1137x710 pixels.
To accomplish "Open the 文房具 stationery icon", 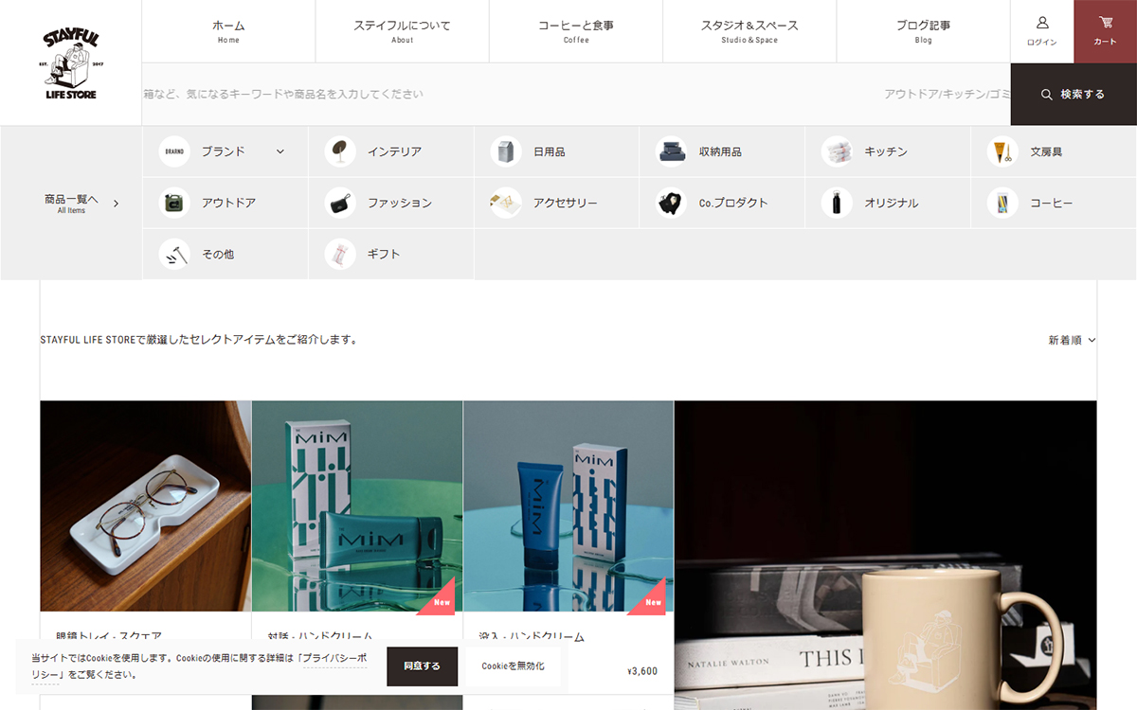I will (1002, 151).
